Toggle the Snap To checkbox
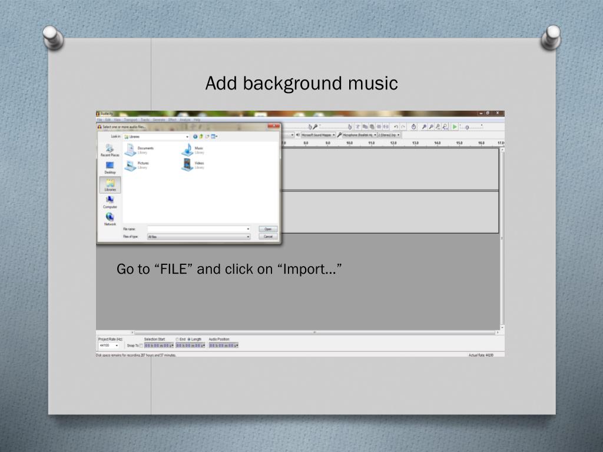Image resolution: width=603 pixels, height=452 pixels. tap(141, 346)
